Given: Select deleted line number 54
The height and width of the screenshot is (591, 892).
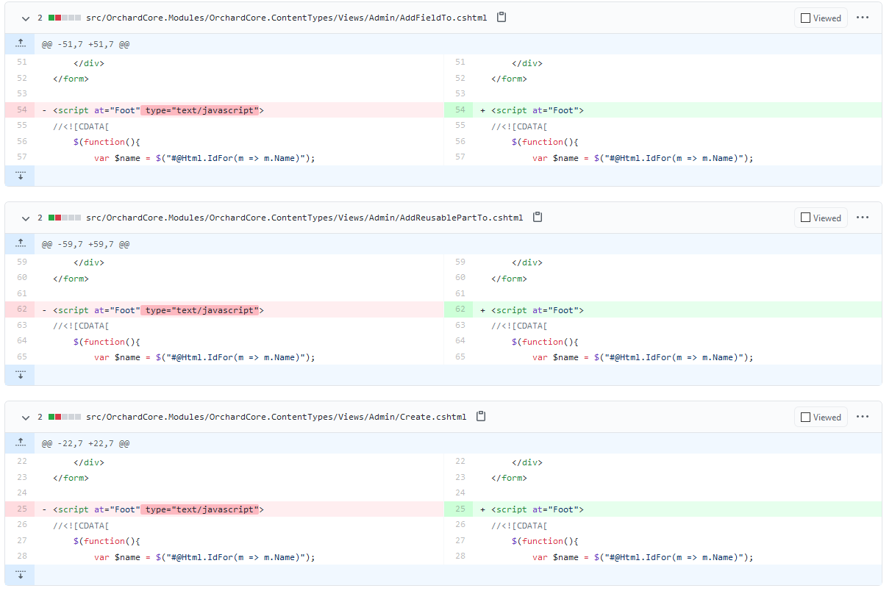Looking at the screenshot, I should 20,110.
